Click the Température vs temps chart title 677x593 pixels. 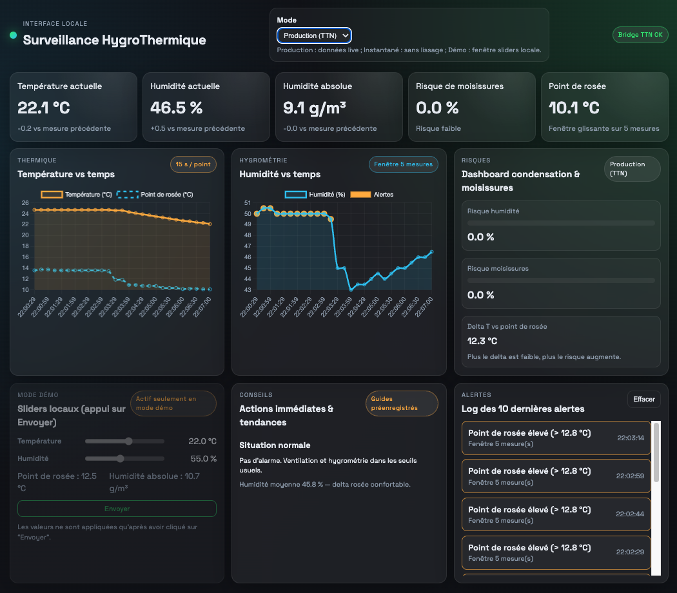tap(66, 175)
